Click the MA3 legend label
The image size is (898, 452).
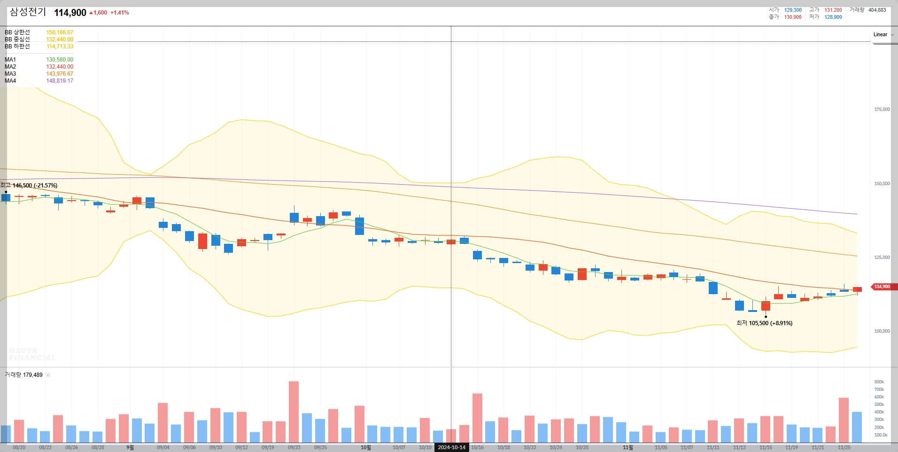(10, 74)
